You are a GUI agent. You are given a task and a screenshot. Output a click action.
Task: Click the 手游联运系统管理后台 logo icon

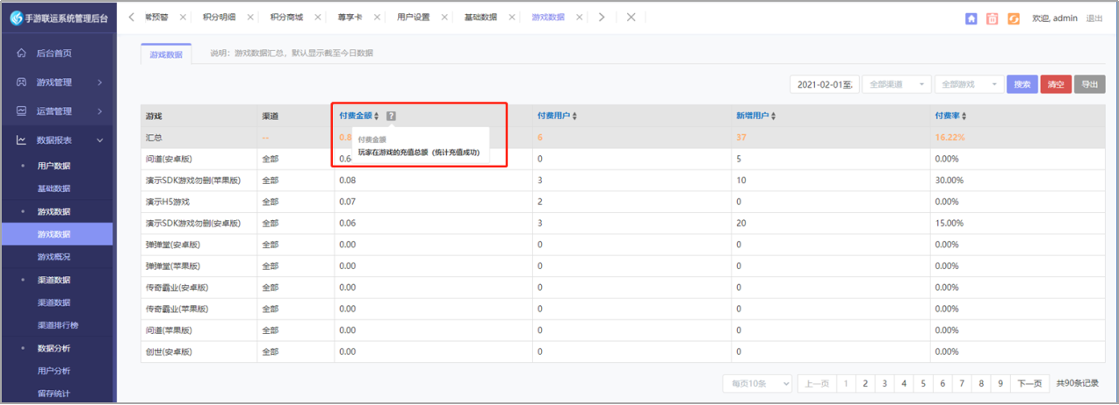click(16, 18)
